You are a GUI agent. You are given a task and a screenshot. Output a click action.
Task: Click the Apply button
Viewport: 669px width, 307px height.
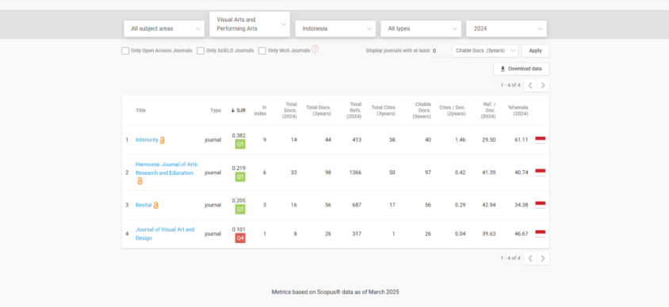(535, 51)
